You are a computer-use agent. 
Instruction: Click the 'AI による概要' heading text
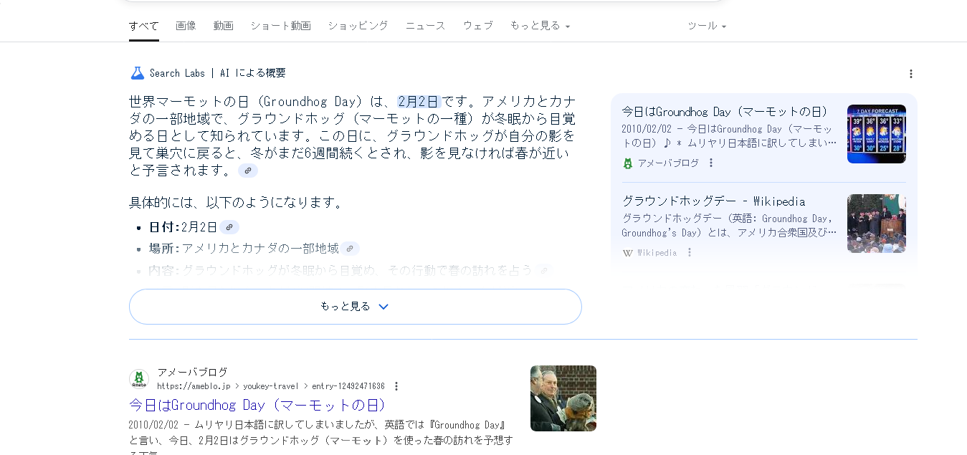(x=252, y=73)
